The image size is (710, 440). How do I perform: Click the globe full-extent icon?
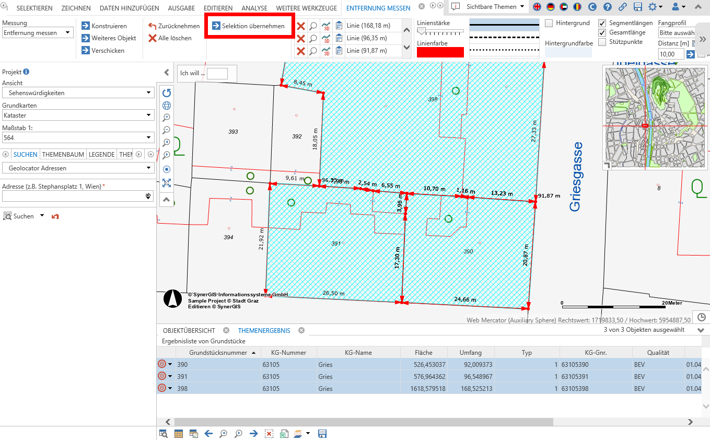pos(167,105)
